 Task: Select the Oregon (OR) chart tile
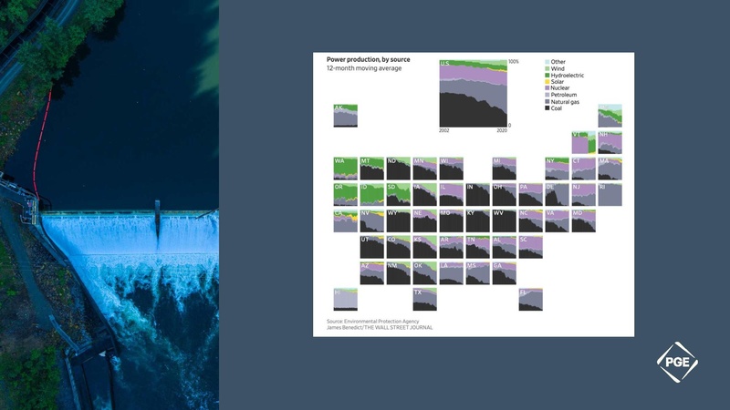pyautogui.click(x=345, y=195)
